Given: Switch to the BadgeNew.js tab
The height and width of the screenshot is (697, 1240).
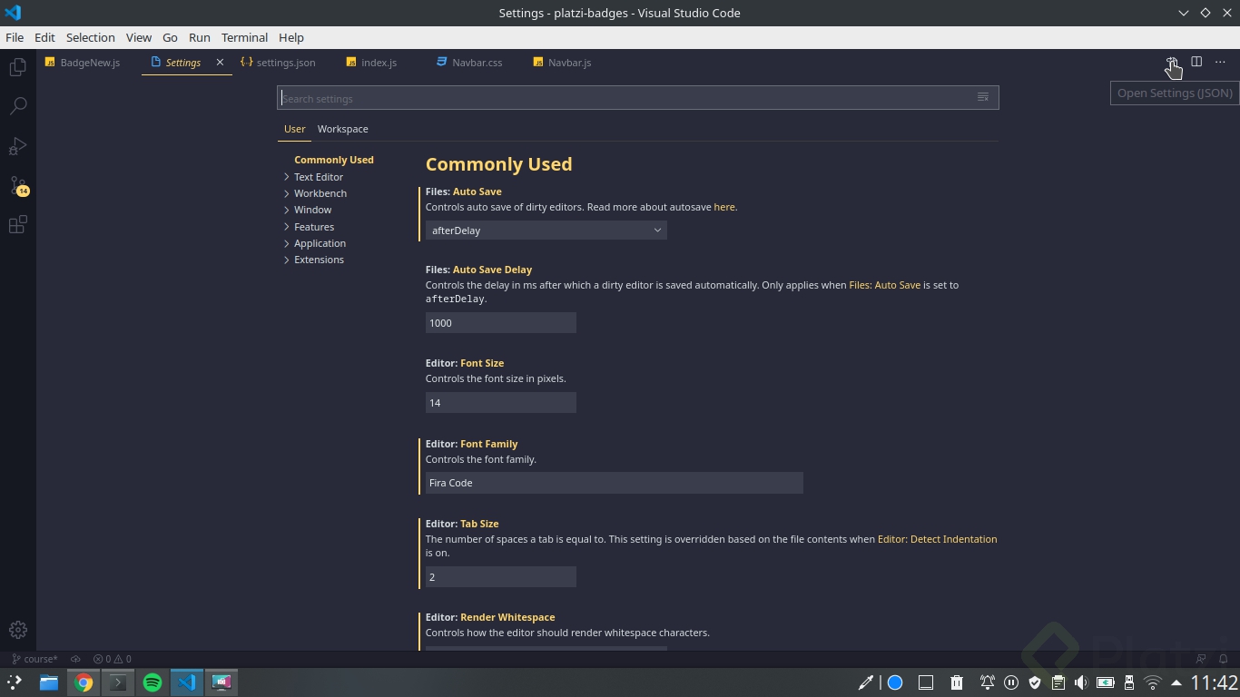Looking at the screenshot, I should coord(84,63).
